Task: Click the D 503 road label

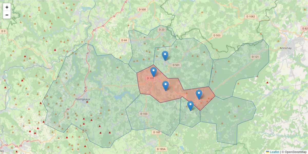Action: [216, 35]
